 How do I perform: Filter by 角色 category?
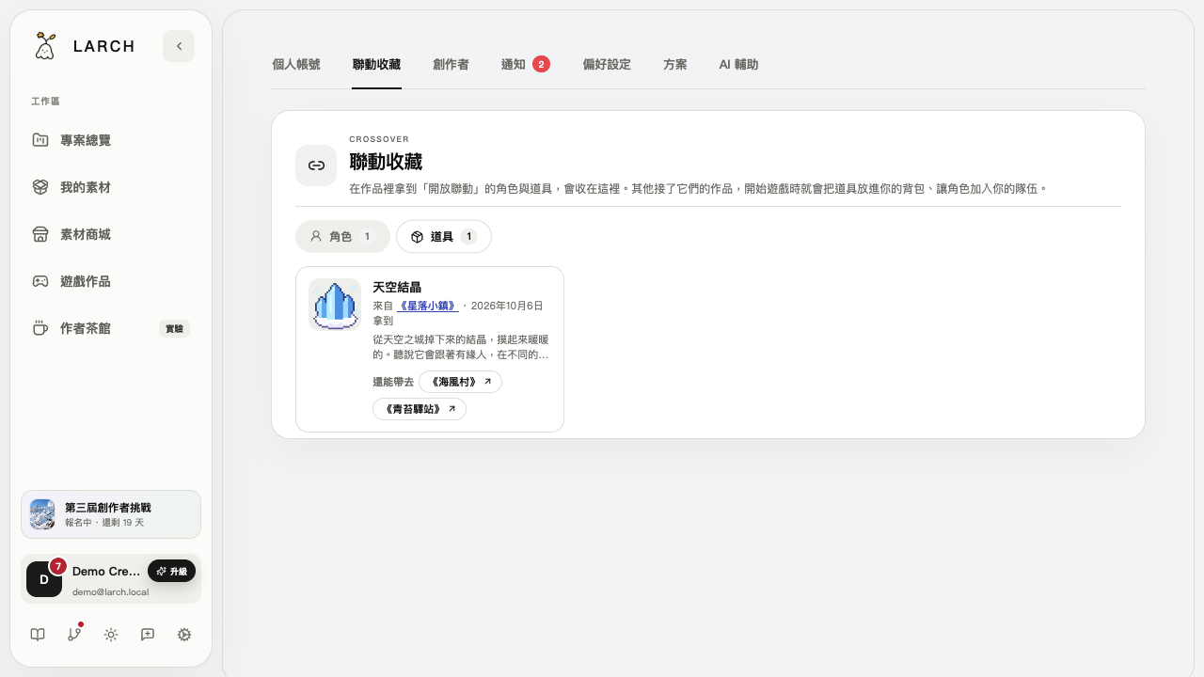[342, 237]
